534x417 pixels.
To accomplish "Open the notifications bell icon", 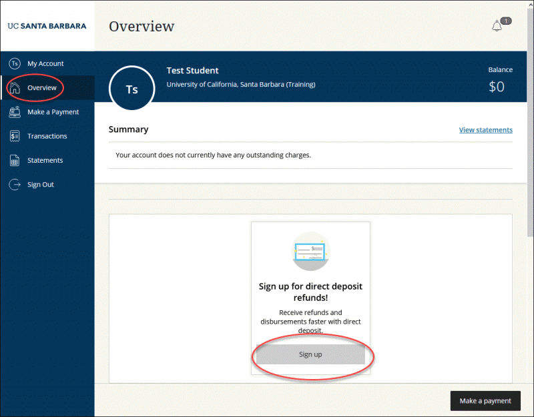I will click(497, 27).
